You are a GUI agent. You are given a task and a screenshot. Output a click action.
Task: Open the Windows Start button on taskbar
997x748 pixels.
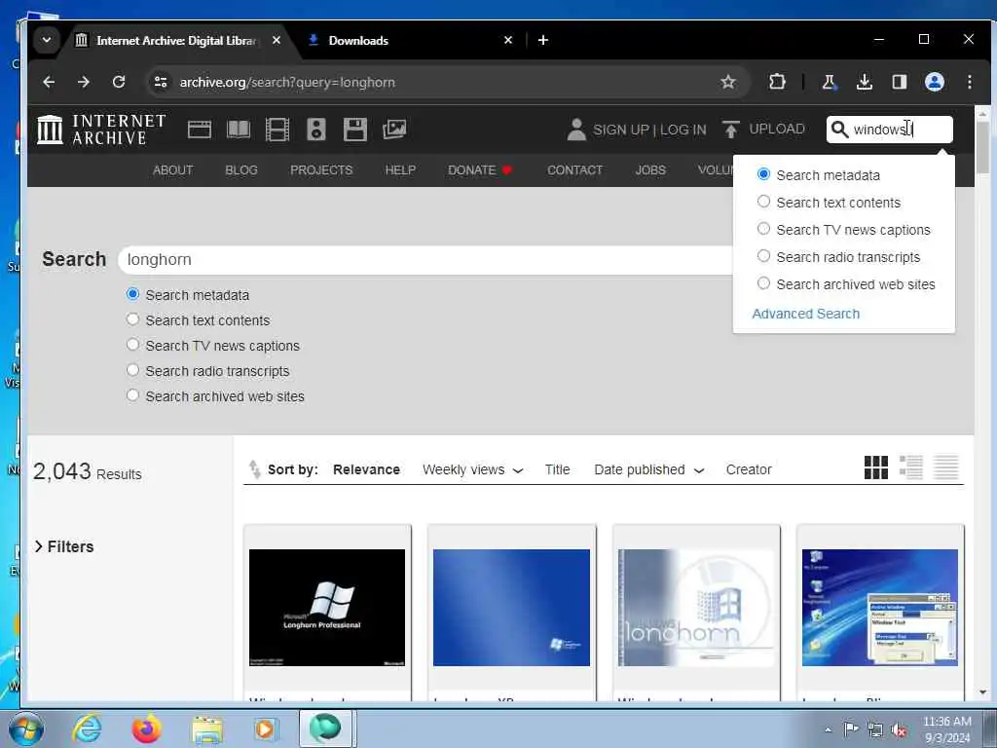pos(26,729)
